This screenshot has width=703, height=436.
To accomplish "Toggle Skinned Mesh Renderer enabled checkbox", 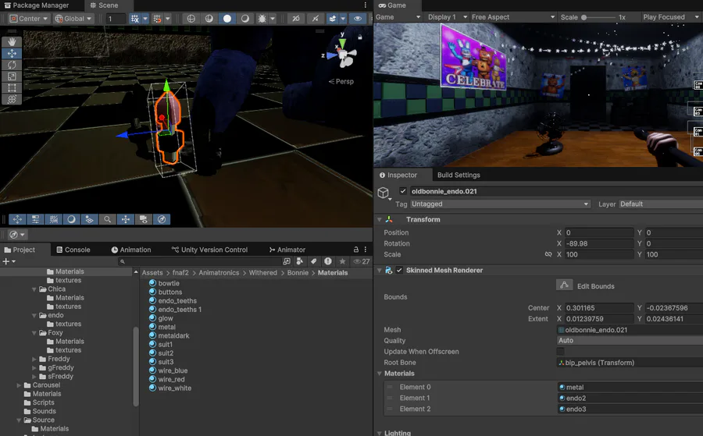I will (399, 271).
